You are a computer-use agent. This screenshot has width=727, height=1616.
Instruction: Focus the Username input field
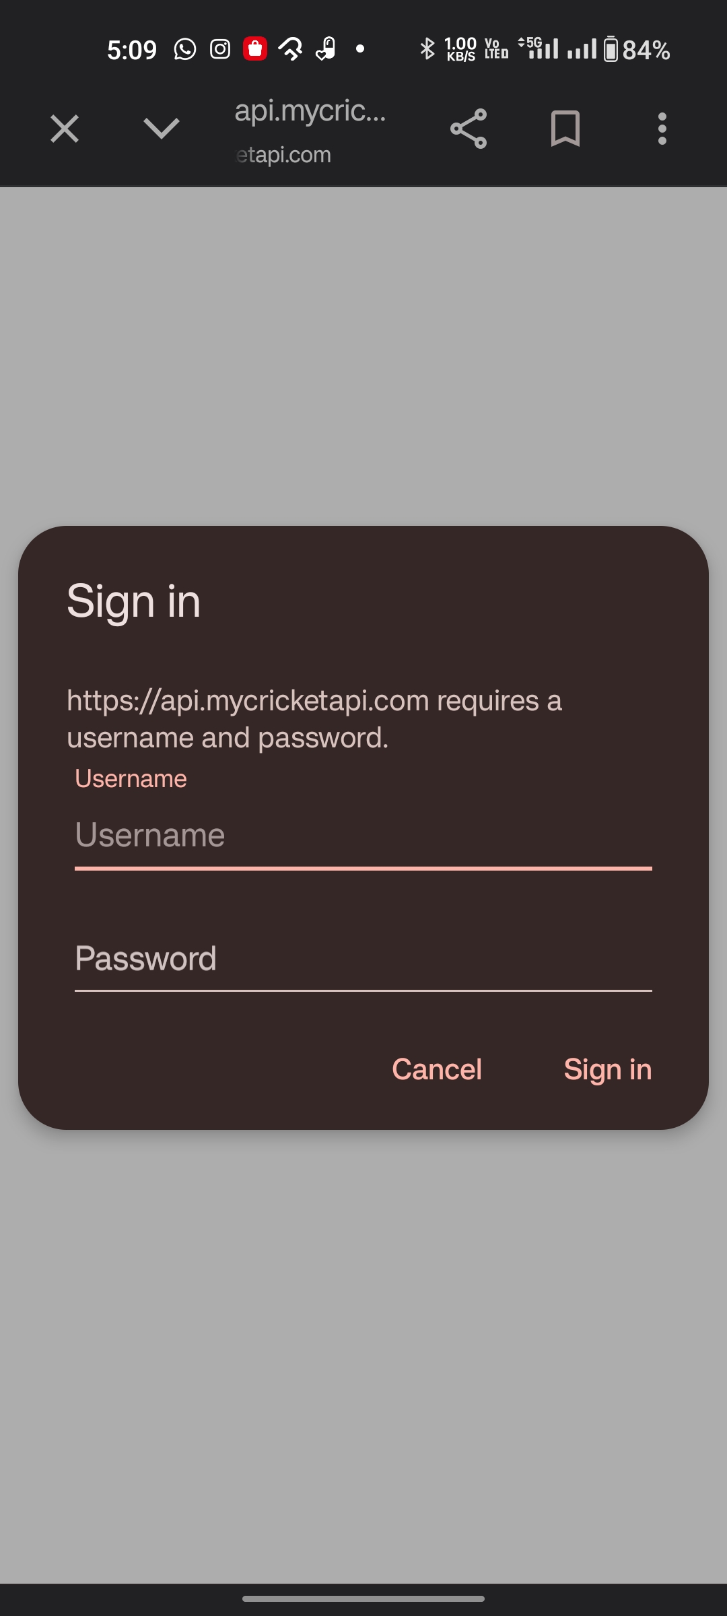[363, 836]
